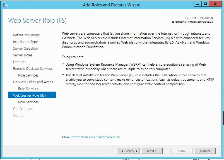This screenshot has height=160, width=224.
Task: Select Remote Desktop Services in the sidebar
Action: pos(33,68)
